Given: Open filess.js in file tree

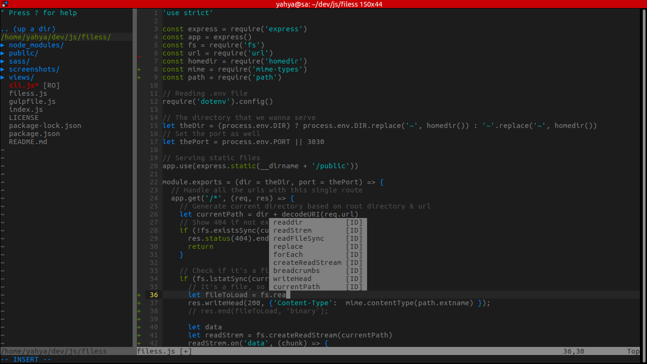Looking at the screenshot, I should pos(28,93).
